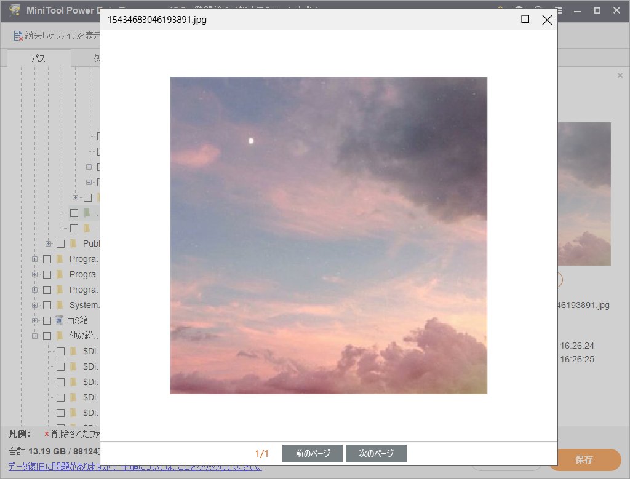
Task: Click 前のページ button
Action: (313, 454)
